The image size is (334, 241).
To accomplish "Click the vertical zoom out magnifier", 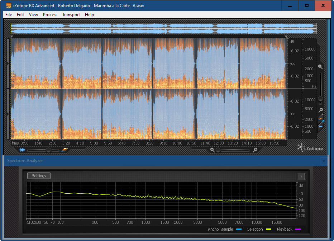I will coord(320,110).
